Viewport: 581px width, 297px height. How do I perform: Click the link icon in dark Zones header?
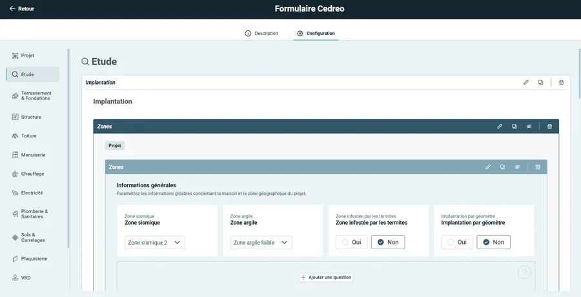pyautogui.click(x=529, y=127)
